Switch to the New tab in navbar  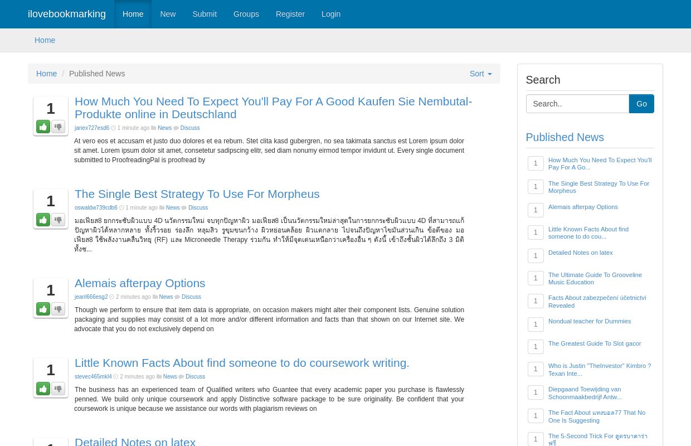[x=168, y=14]
